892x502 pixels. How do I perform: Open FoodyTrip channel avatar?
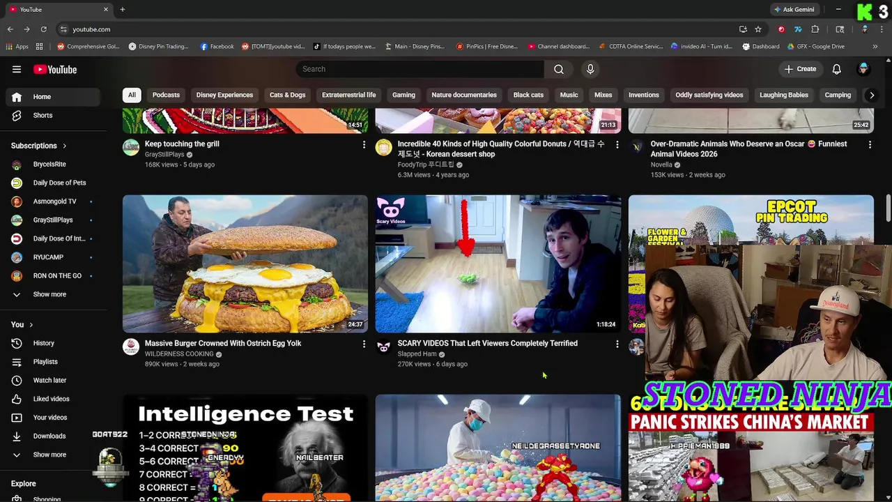point(384,147)
